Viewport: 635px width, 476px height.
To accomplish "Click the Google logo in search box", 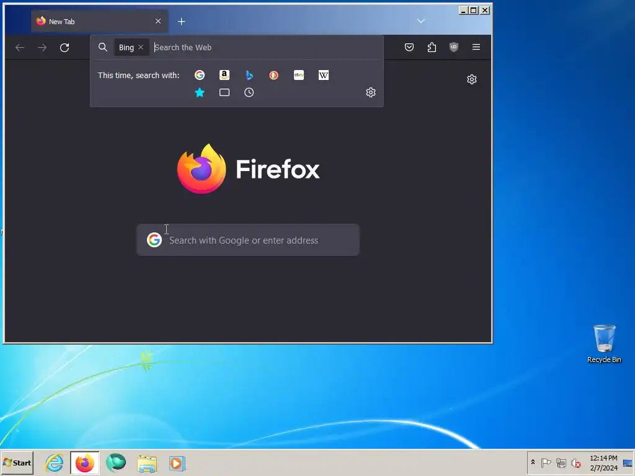I will [154, 240].
